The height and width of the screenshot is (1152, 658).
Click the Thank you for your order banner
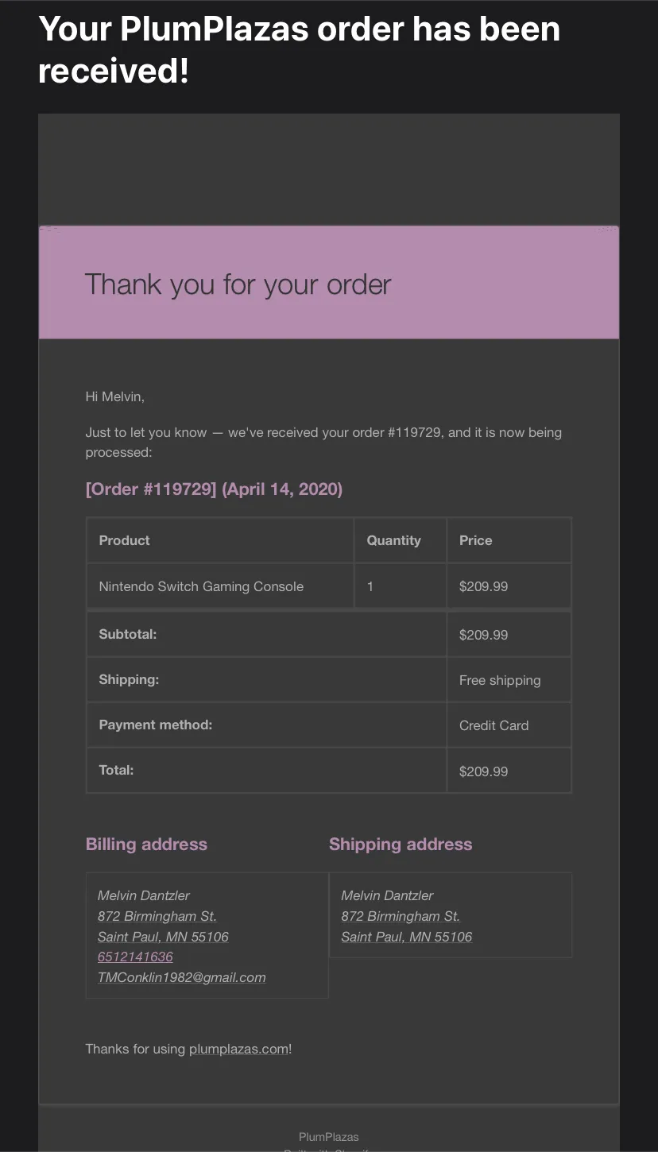[329, 283]
